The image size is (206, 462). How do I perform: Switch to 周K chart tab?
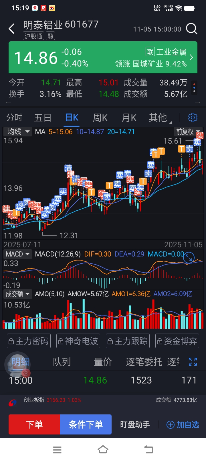(100, 118)
